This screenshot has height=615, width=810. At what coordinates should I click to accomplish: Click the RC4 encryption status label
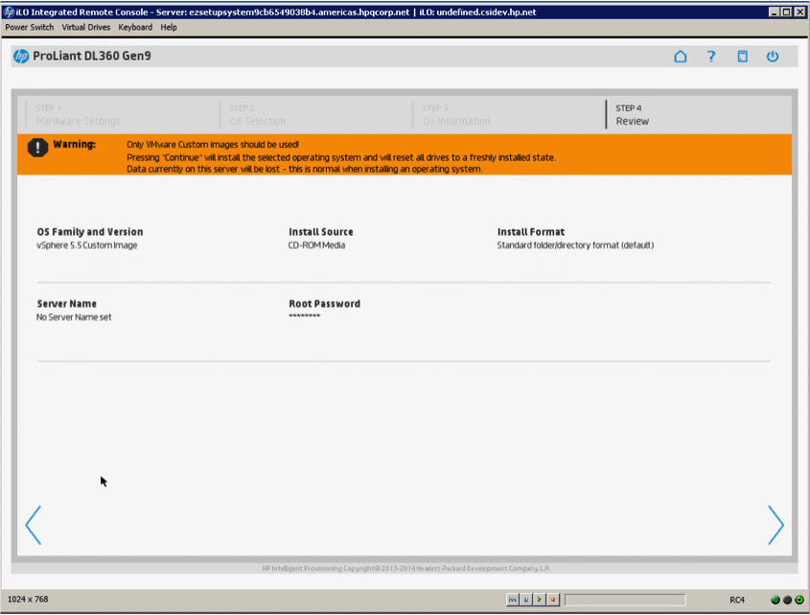(737, 600)
